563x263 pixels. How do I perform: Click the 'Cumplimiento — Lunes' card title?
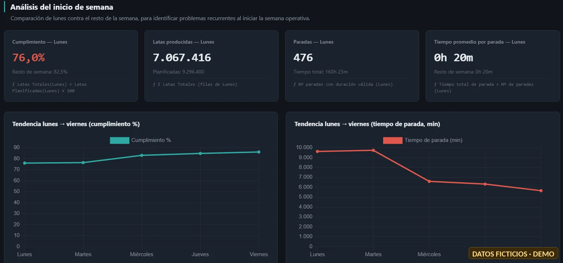40,42
